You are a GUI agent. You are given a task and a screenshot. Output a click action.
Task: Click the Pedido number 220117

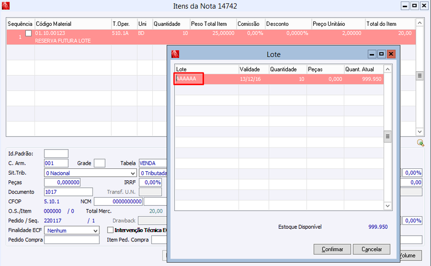(x=53, y=221)
